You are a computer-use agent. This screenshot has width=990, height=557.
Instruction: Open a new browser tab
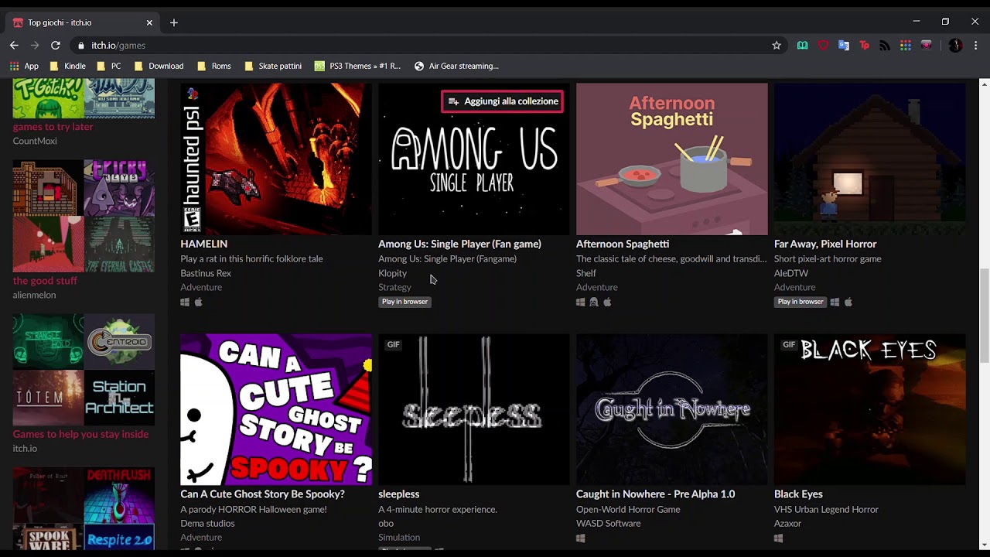(173, 22)
